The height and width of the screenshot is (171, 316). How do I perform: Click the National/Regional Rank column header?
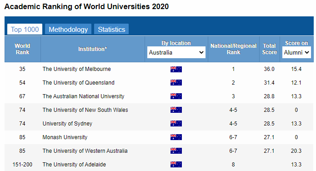(233, 49)
